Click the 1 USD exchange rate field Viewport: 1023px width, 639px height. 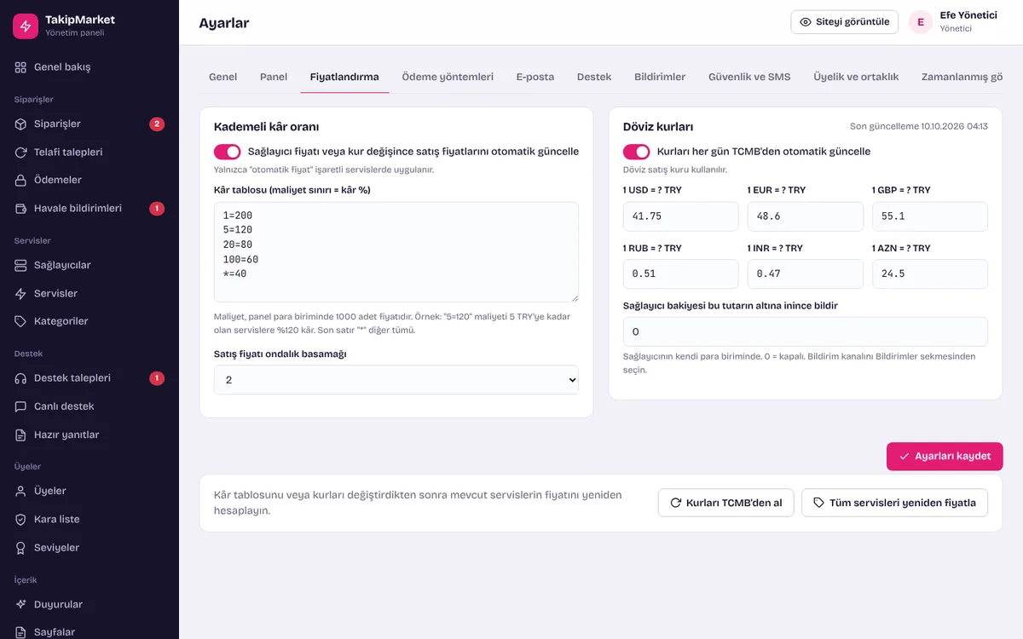click(x=681, y=216)
